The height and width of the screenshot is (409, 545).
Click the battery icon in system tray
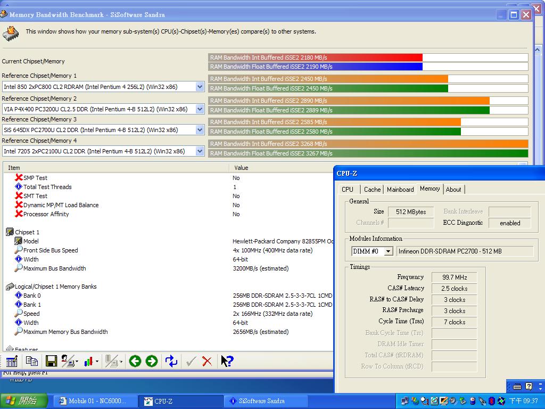coord(473,401)
